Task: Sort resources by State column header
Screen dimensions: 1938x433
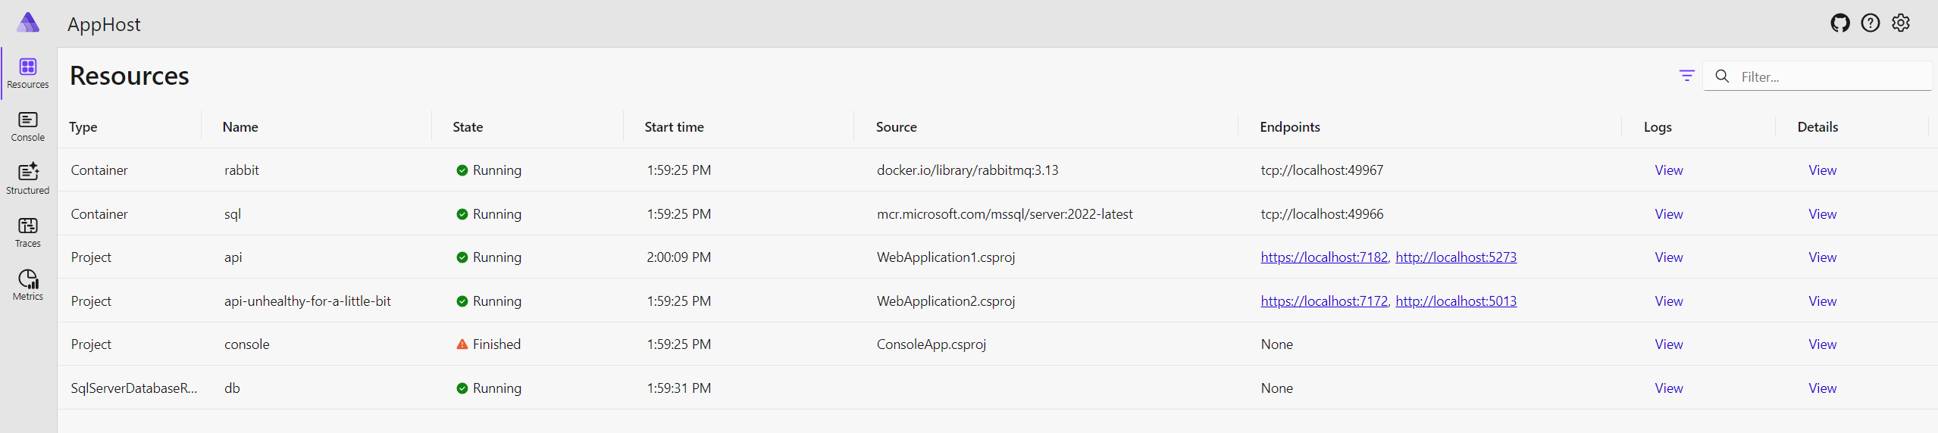Action: [x=468, y=127]
